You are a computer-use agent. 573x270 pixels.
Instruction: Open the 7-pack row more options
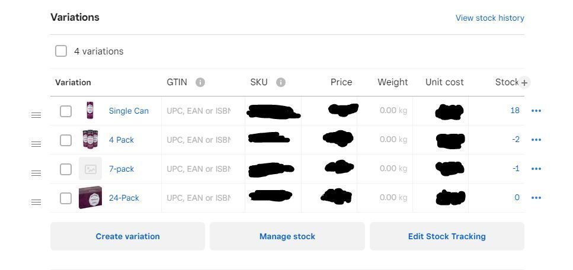pos(536,169)
